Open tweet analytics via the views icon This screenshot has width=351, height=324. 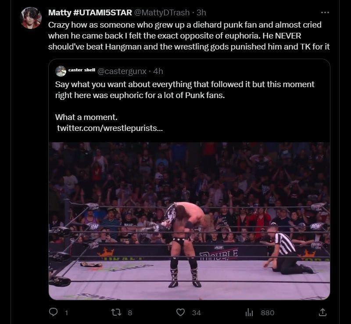coord(249,312)
